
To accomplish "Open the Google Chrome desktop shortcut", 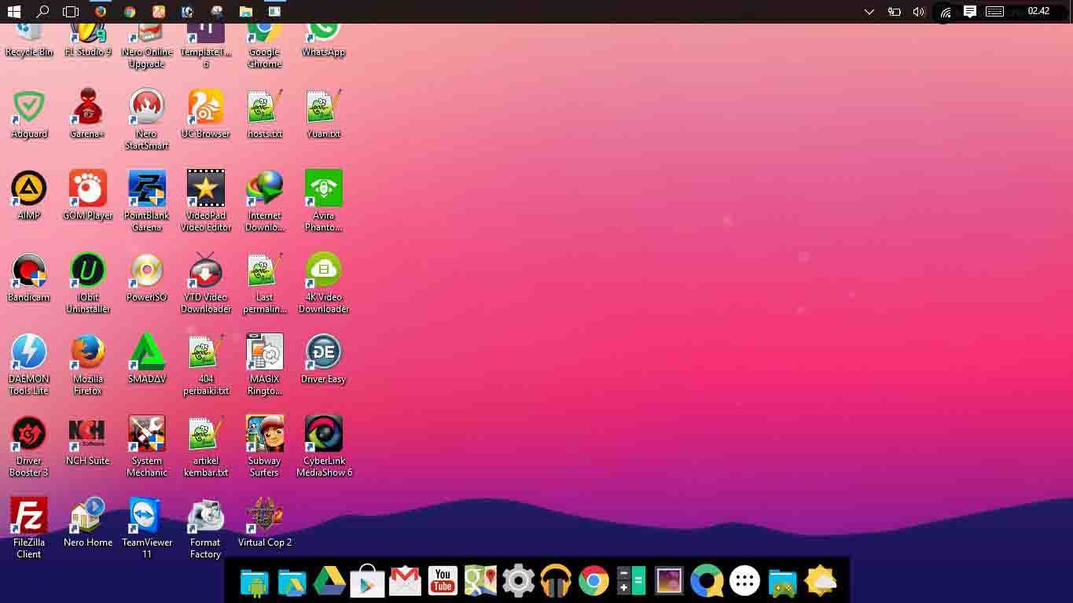I will click(x=265, y=46).
